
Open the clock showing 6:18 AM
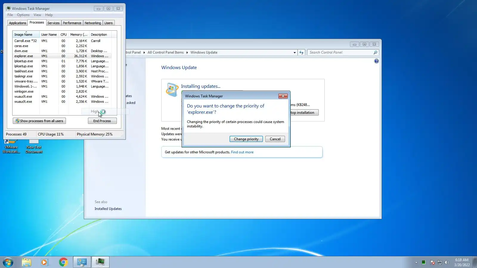tap(462, 262)
